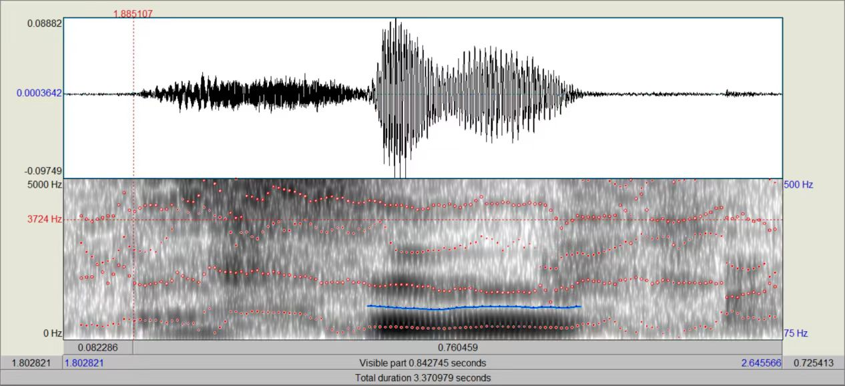Click the -0.09749 minimum amplitude label
The width and height of the screenshot is (845, 386).
(x=44, y=172)
